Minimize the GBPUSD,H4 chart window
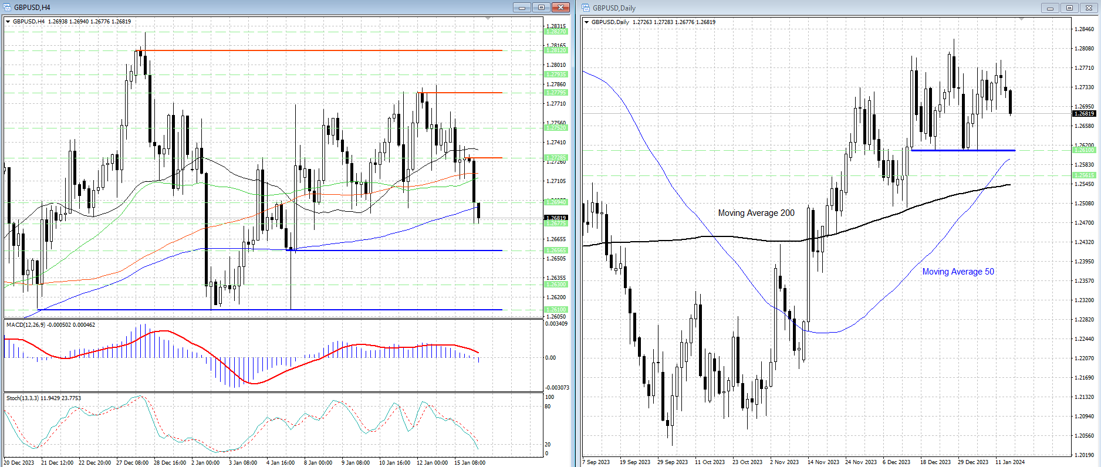 521,8
